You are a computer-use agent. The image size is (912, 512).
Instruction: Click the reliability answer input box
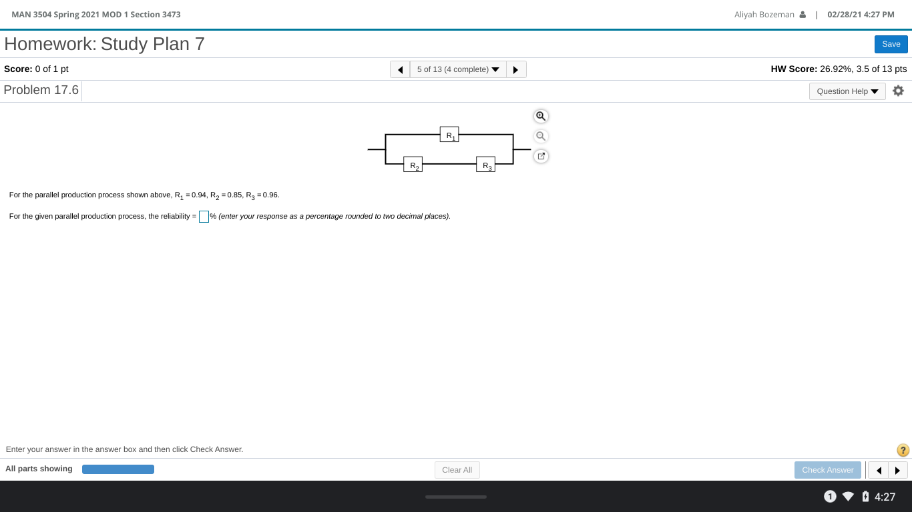204,217
